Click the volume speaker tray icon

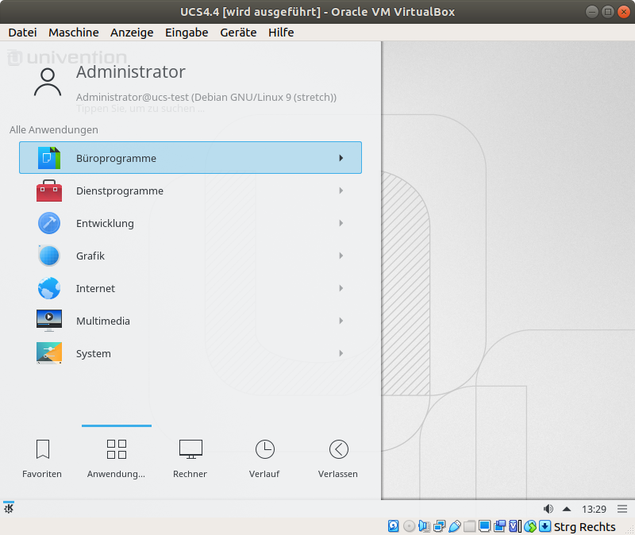point(548,509)
